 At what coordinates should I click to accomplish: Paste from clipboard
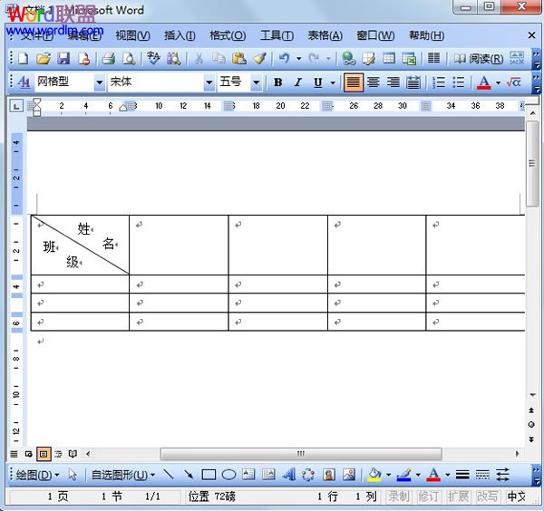tap(239, 58)
